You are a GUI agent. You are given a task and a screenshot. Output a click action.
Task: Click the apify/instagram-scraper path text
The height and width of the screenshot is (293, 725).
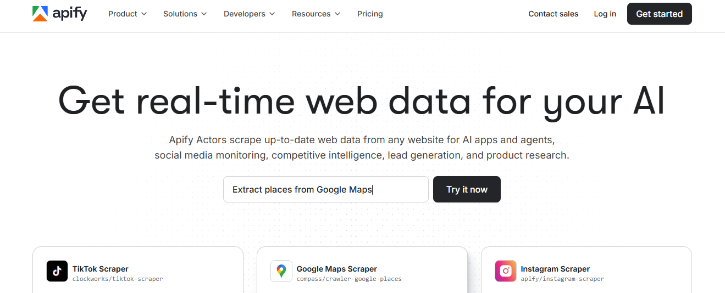coord(562,279)
